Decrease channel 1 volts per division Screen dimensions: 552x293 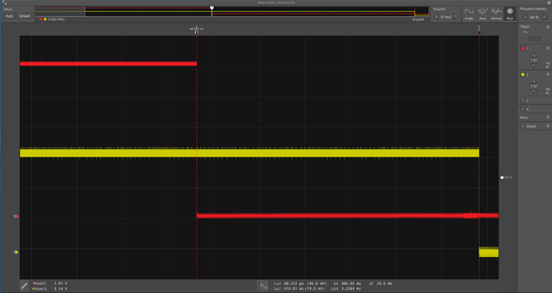click(534, 65)
